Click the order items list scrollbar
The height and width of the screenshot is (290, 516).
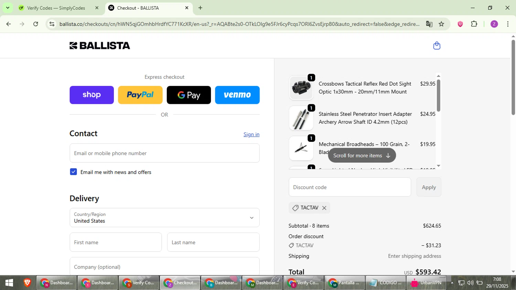438,96
